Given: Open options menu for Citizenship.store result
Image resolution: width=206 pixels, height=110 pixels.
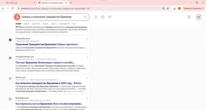Looking at the screenshot, I should pos(87,39).
